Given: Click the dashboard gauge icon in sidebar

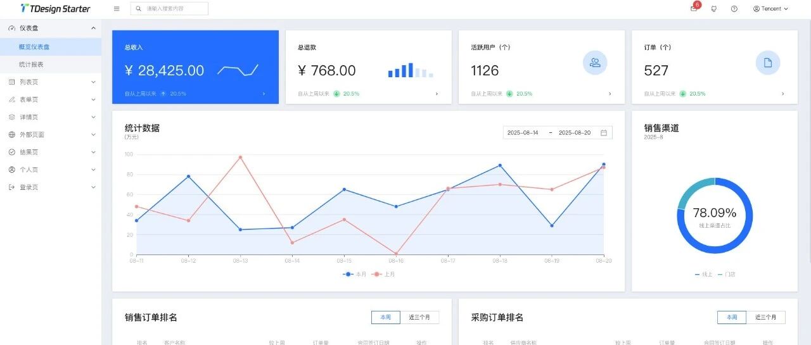Looking at the screenshot, I should (x=12, y=28).
